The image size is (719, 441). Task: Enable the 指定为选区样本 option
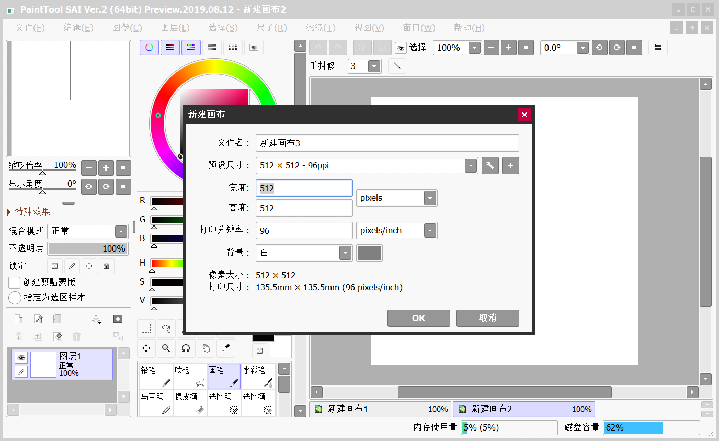pos(15,298)
